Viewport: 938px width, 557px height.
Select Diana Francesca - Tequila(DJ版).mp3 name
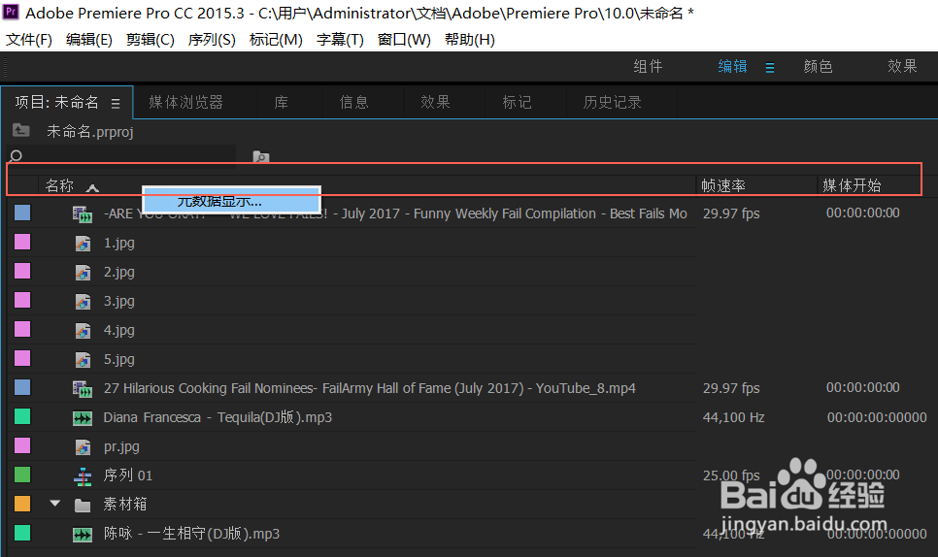(218, 417)
